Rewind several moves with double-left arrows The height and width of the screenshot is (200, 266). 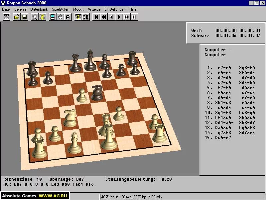click(104, 17)
